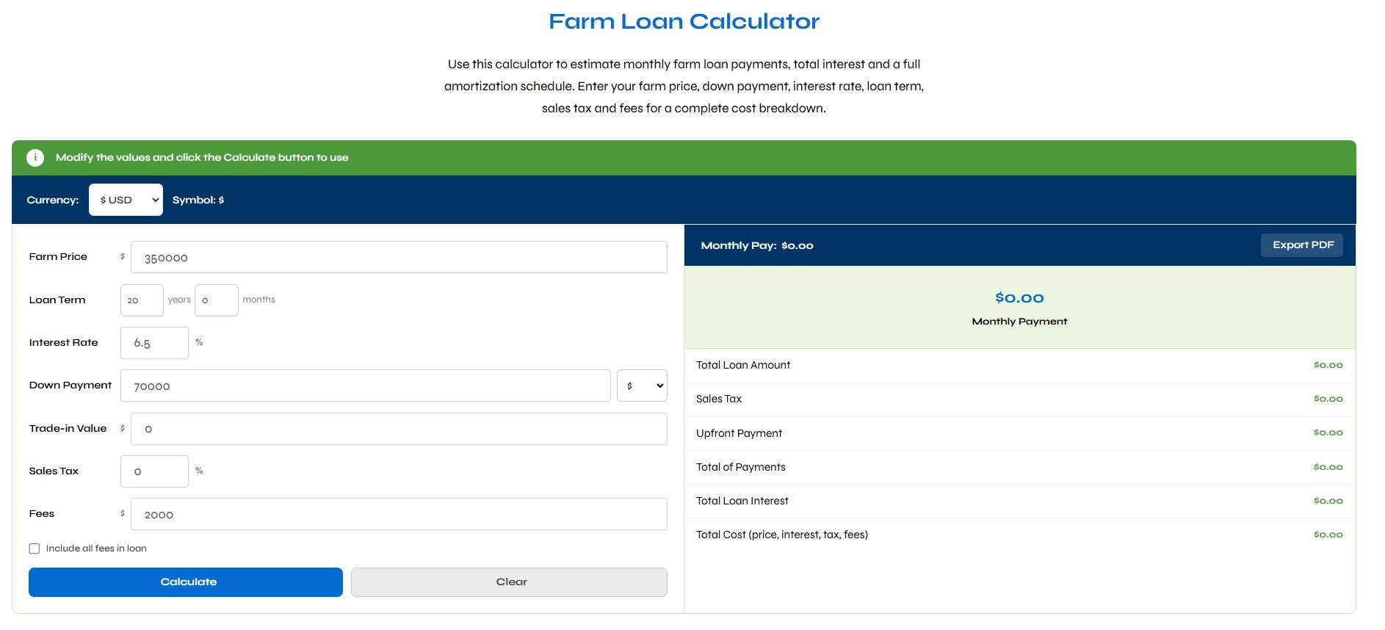1385x630 pixels.
Task: Select the Loan Term years field
Action: click(x=142, y=300)
